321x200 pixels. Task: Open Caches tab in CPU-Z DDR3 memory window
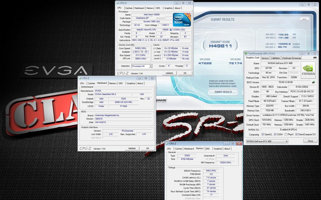point(179,149)
